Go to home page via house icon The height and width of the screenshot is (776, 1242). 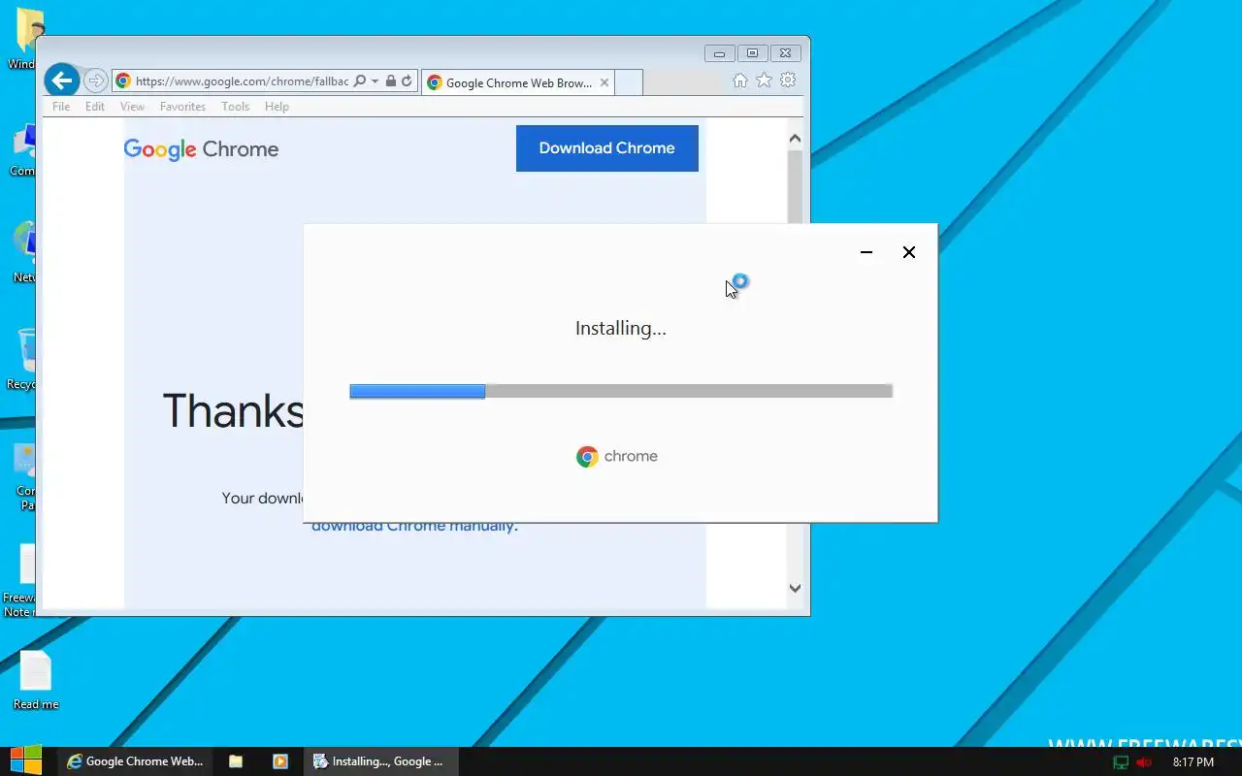click(x=740, y=81)
